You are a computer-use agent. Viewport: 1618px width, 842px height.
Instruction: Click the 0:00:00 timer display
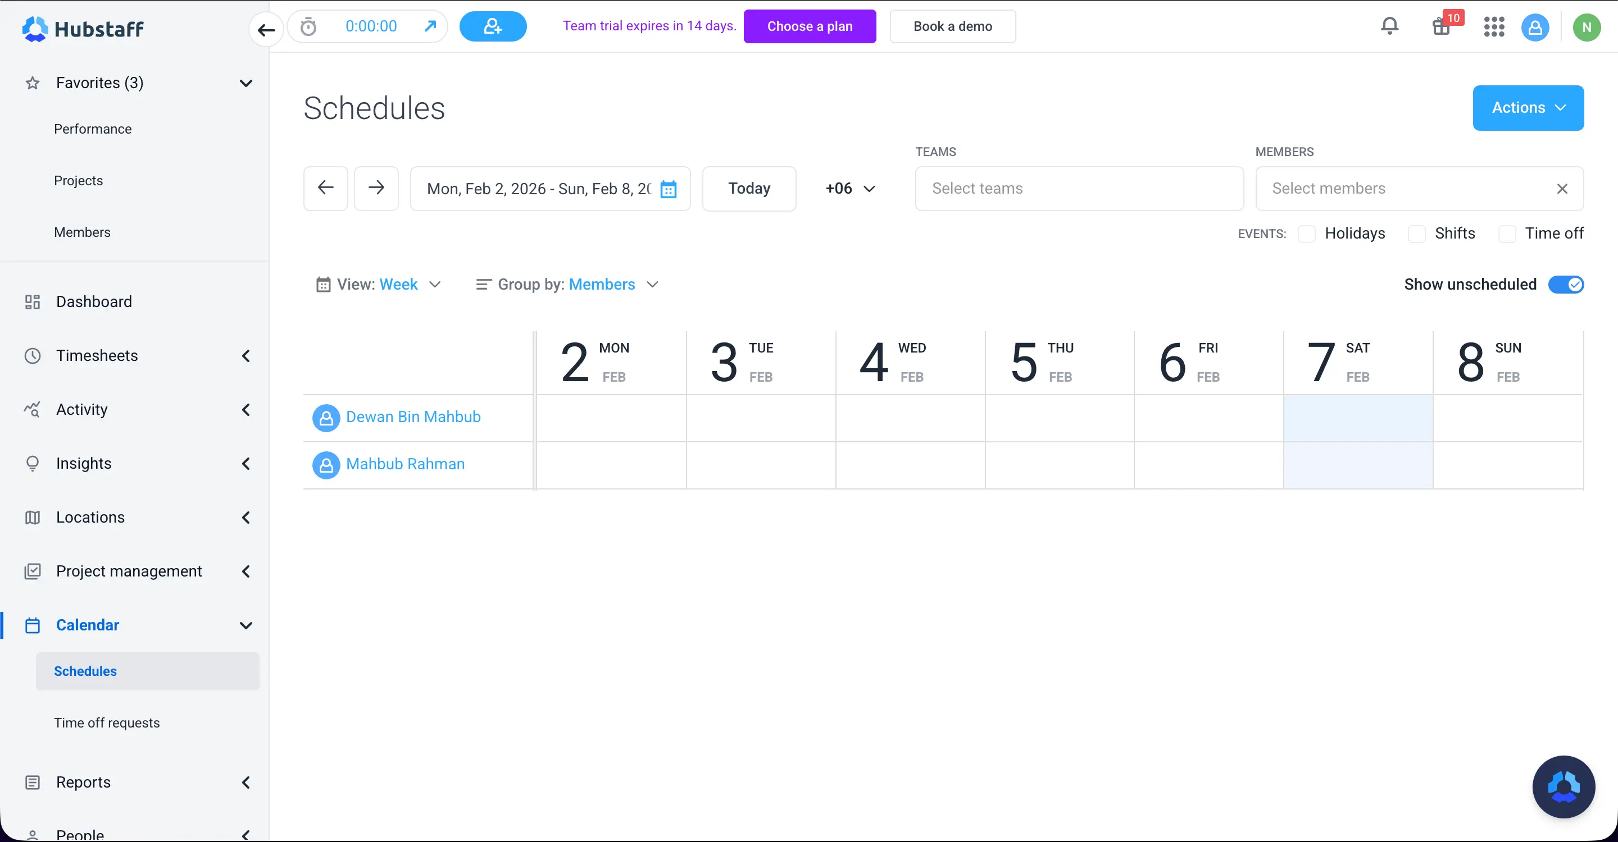[x=371, y=26]
